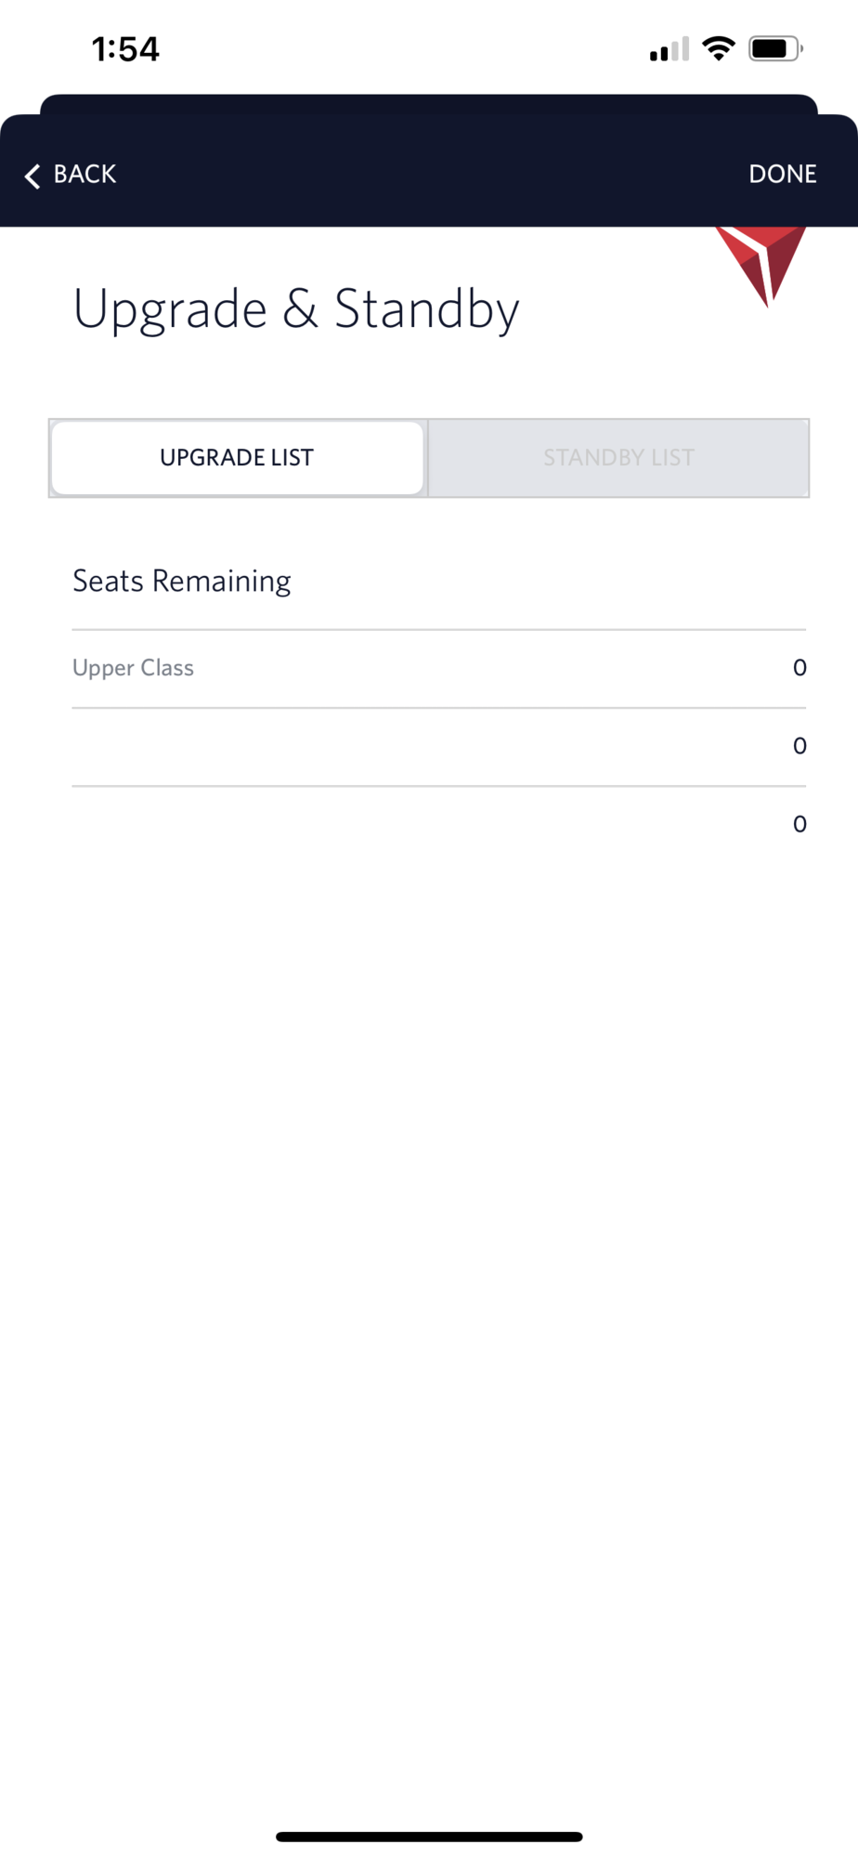Tap the Upper Class seat count zero
The width and height of the screenshot is (858, 1858).
(x=799, y=668)
